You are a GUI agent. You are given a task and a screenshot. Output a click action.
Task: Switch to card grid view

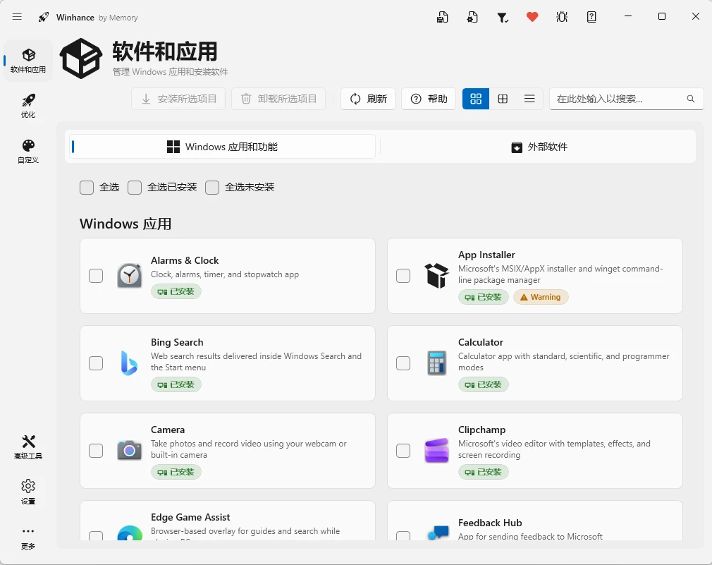[x=476, y=99]
